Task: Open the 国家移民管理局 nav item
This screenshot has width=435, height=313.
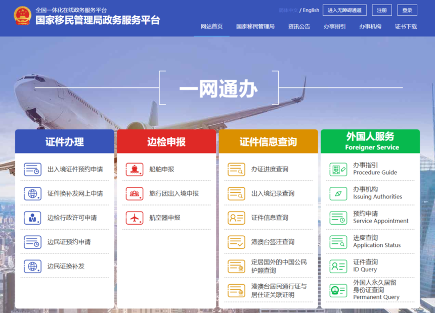Action: pyautogui.click(x=255, y=27)
